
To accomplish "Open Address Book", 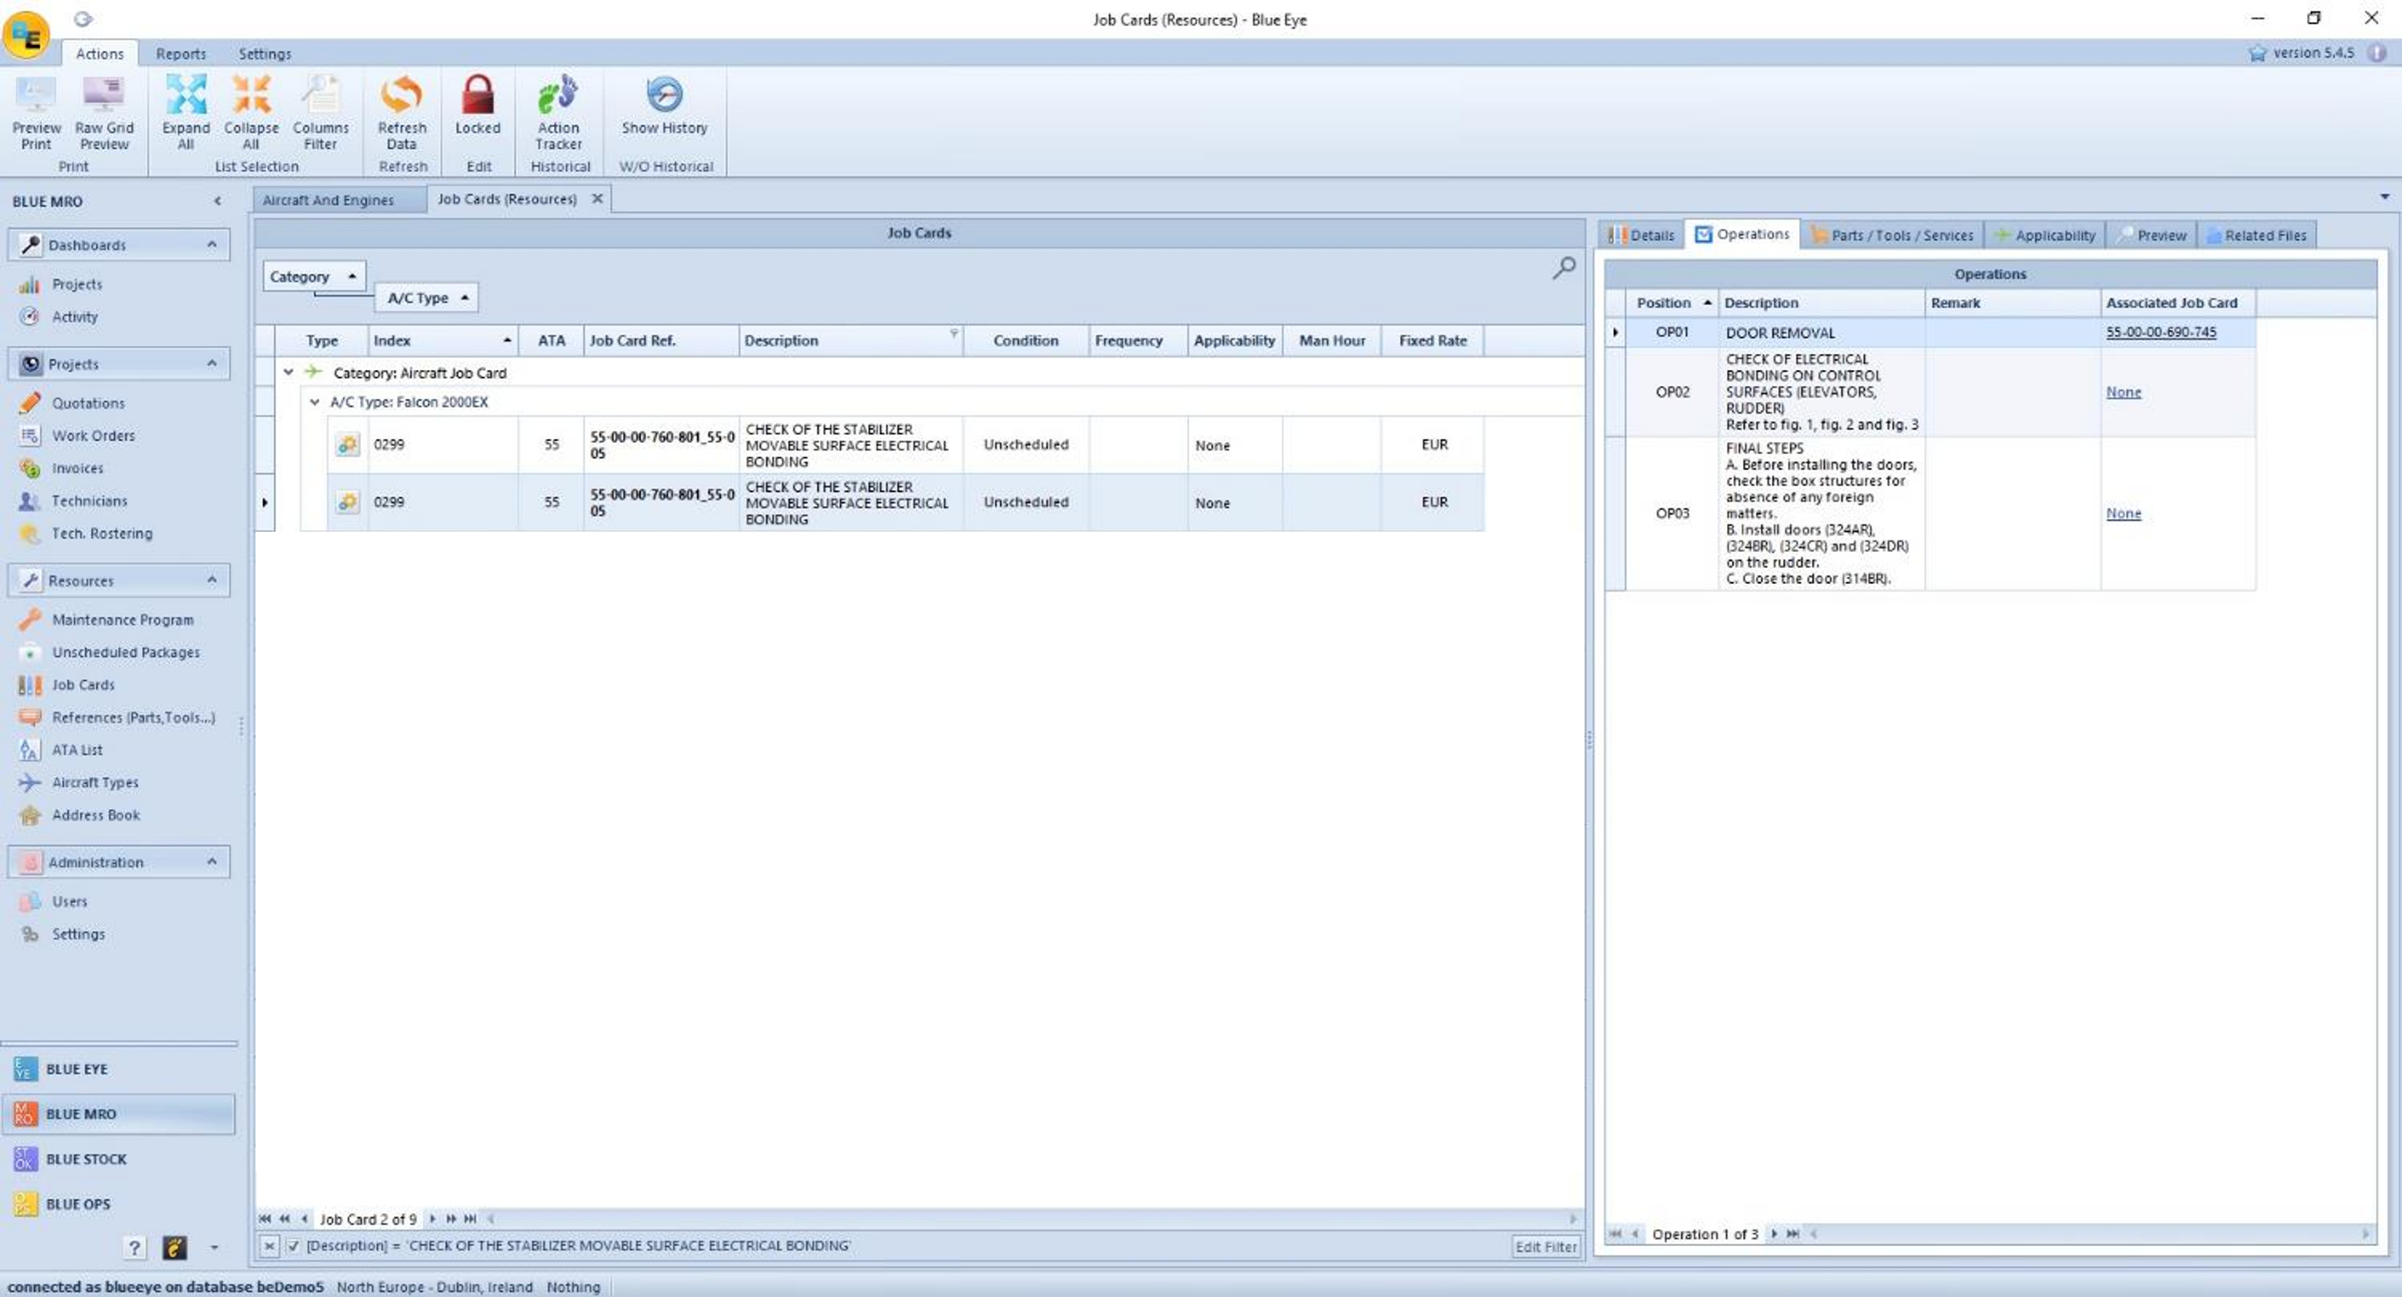I will (96, 816).
